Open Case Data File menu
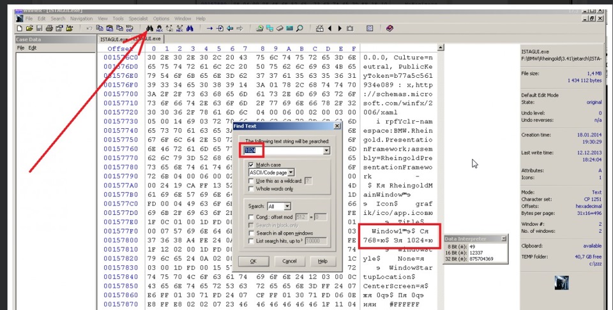The image size is (613, 310). 20,48
